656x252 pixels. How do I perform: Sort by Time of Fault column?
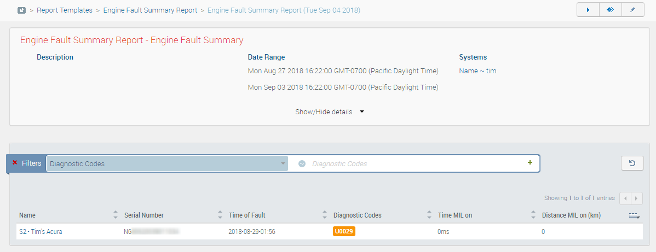[324, 215]
